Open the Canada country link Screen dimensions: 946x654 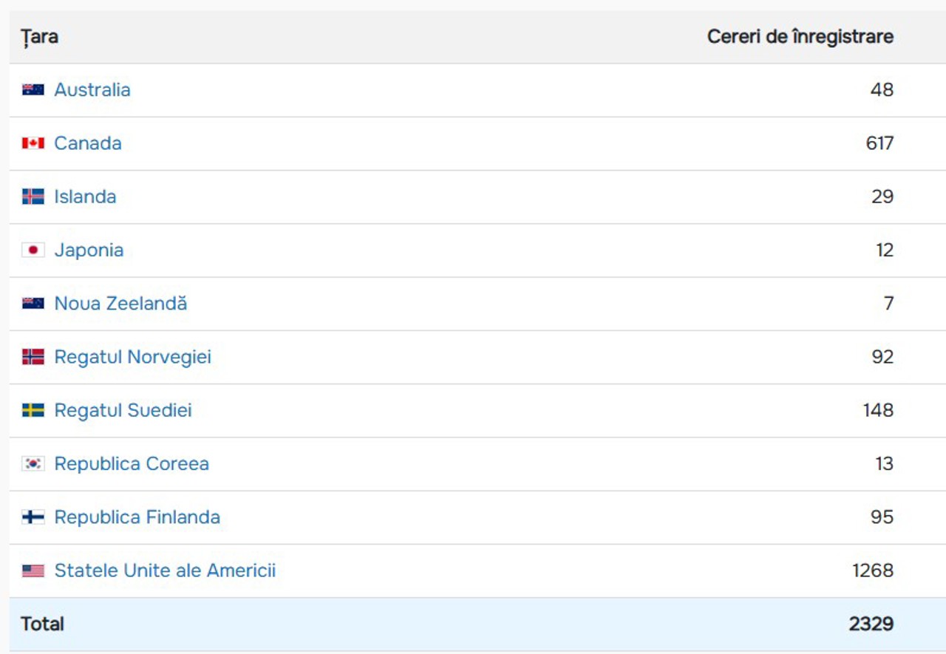88,143
